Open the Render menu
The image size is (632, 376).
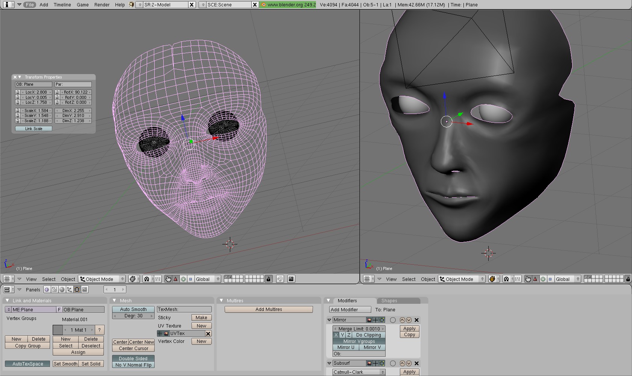point(102,5)
